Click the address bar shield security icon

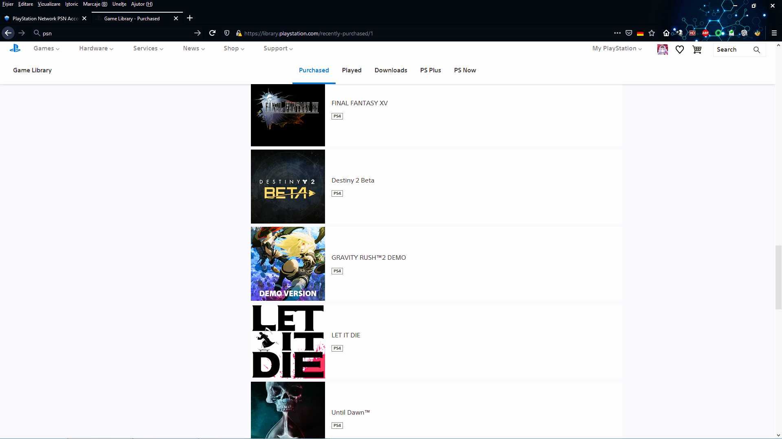click(x=226, y=33)
